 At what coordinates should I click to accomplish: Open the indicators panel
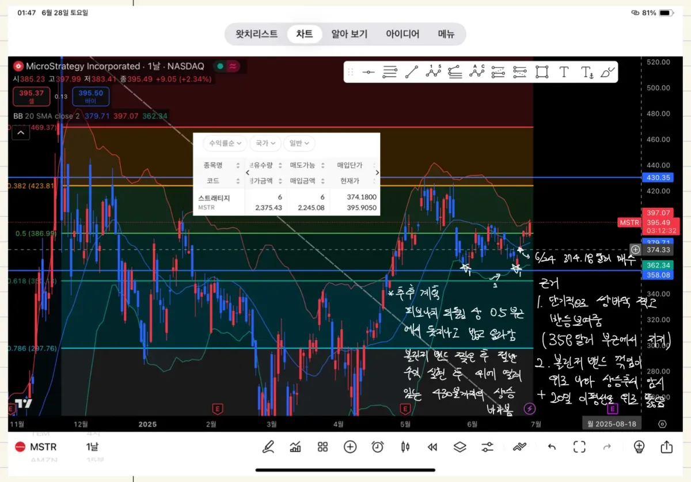295,447
